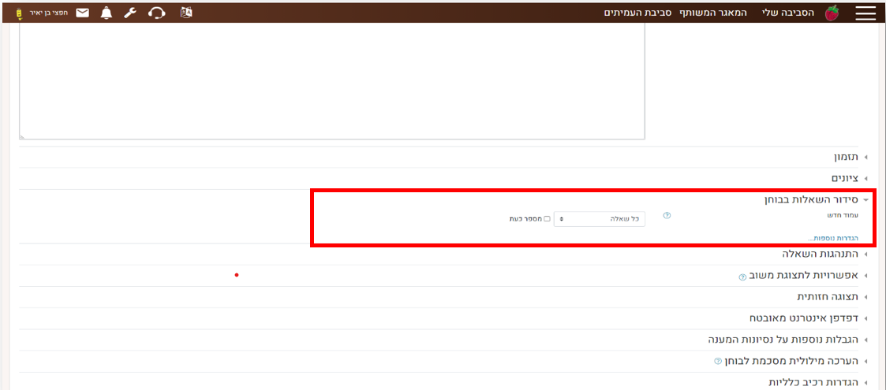
Task: Click inside the large text editor area
Action: (331, 79)
